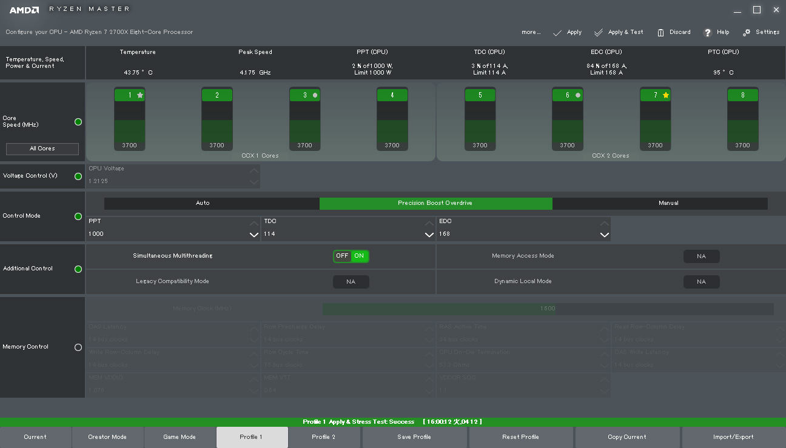Click the gray star on core 1
Viewport: 786px width, 448px height.
click(140, 95)
